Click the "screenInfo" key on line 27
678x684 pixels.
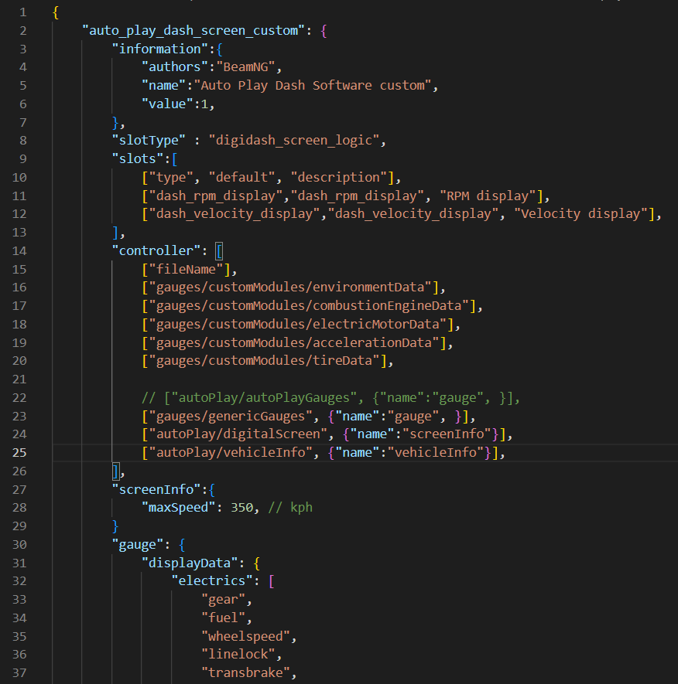(x=156, y=489)
